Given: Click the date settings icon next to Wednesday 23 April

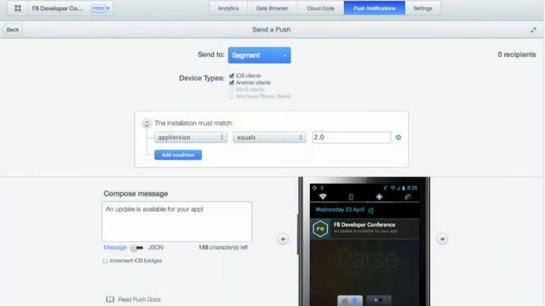Looking at the screenshot, I should coord(371,210).
